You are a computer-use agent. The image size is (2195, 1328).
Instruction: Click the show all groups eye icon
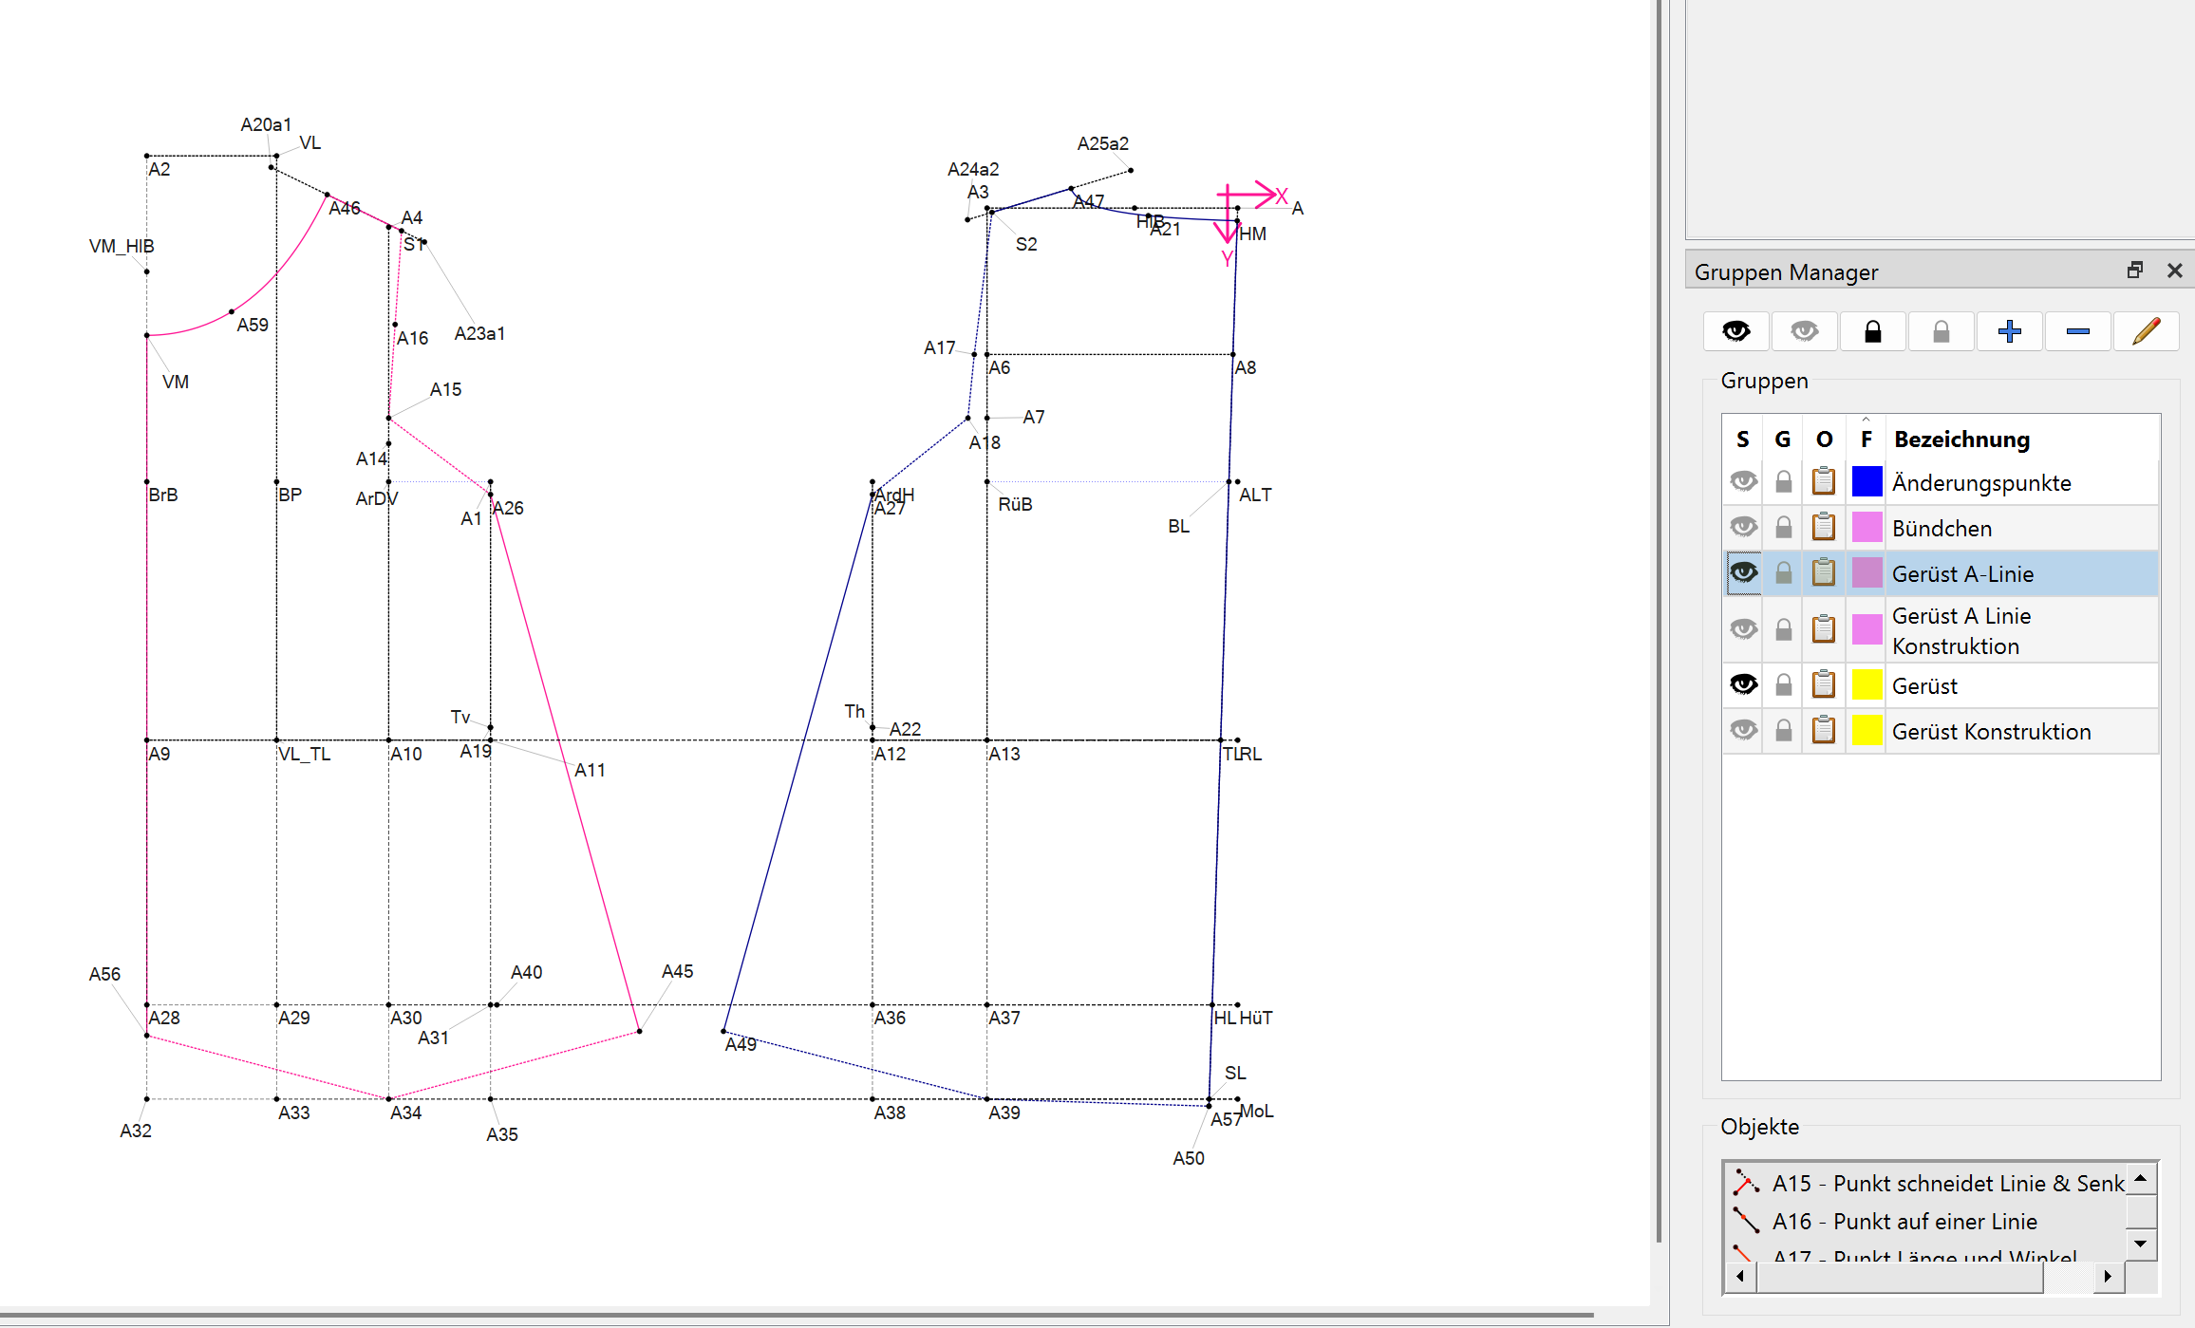pos(1735,331)
